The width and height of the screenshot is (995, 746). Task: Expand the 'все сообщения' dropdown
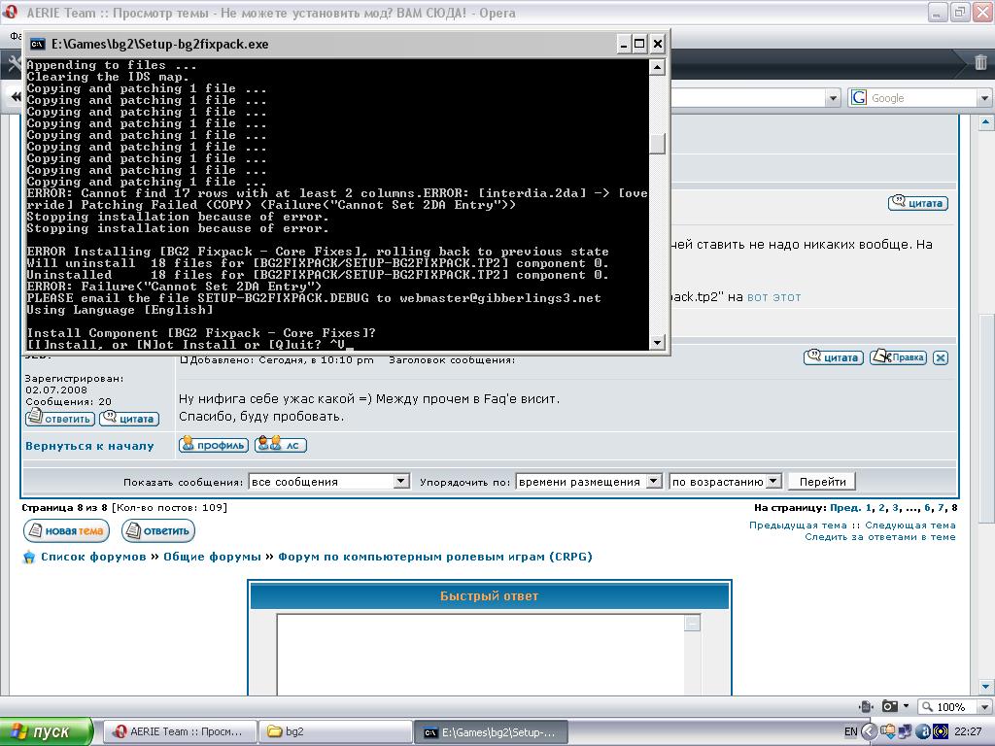click(401, 481)
